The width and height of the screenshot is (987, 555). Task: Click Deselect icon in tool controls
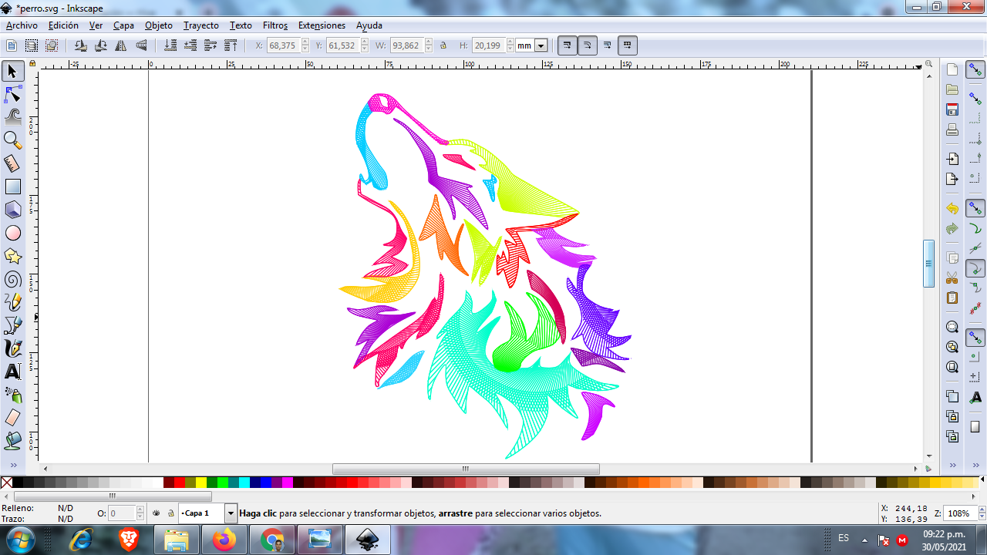click(52, 45)
